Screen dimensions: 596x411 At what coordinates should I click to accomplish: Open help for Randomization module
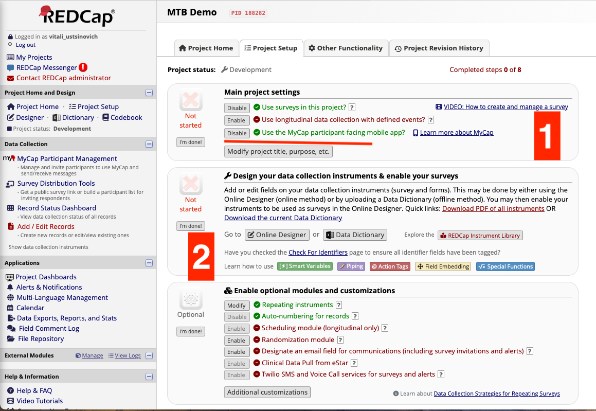click(x=340, y=340)
